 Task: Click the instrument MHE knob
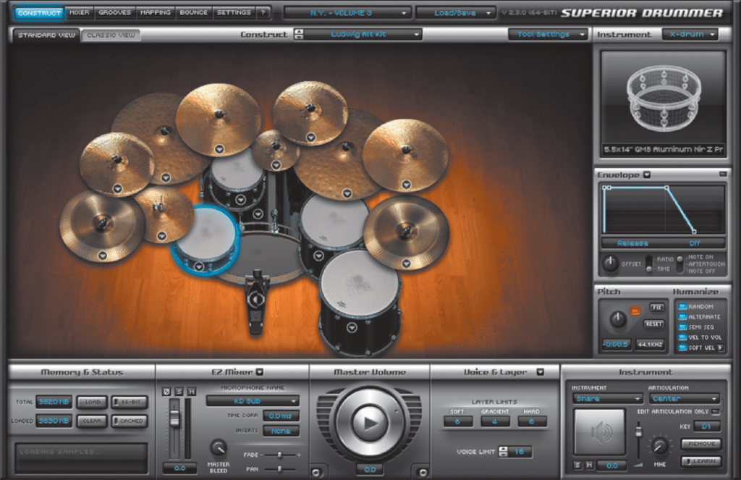pyautogui.click(x=660, y=445)
